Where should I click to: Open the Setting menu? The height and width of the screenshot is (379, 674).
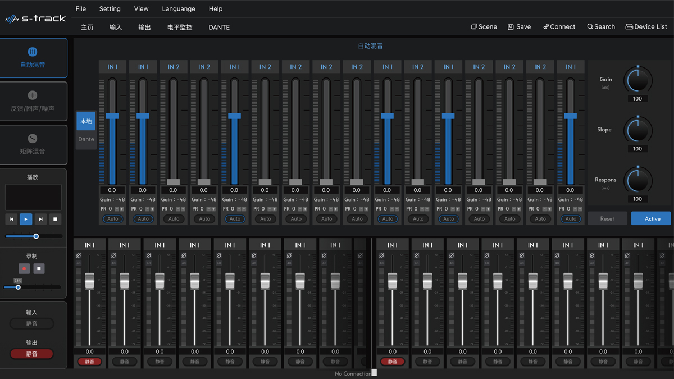coord(110,9)
